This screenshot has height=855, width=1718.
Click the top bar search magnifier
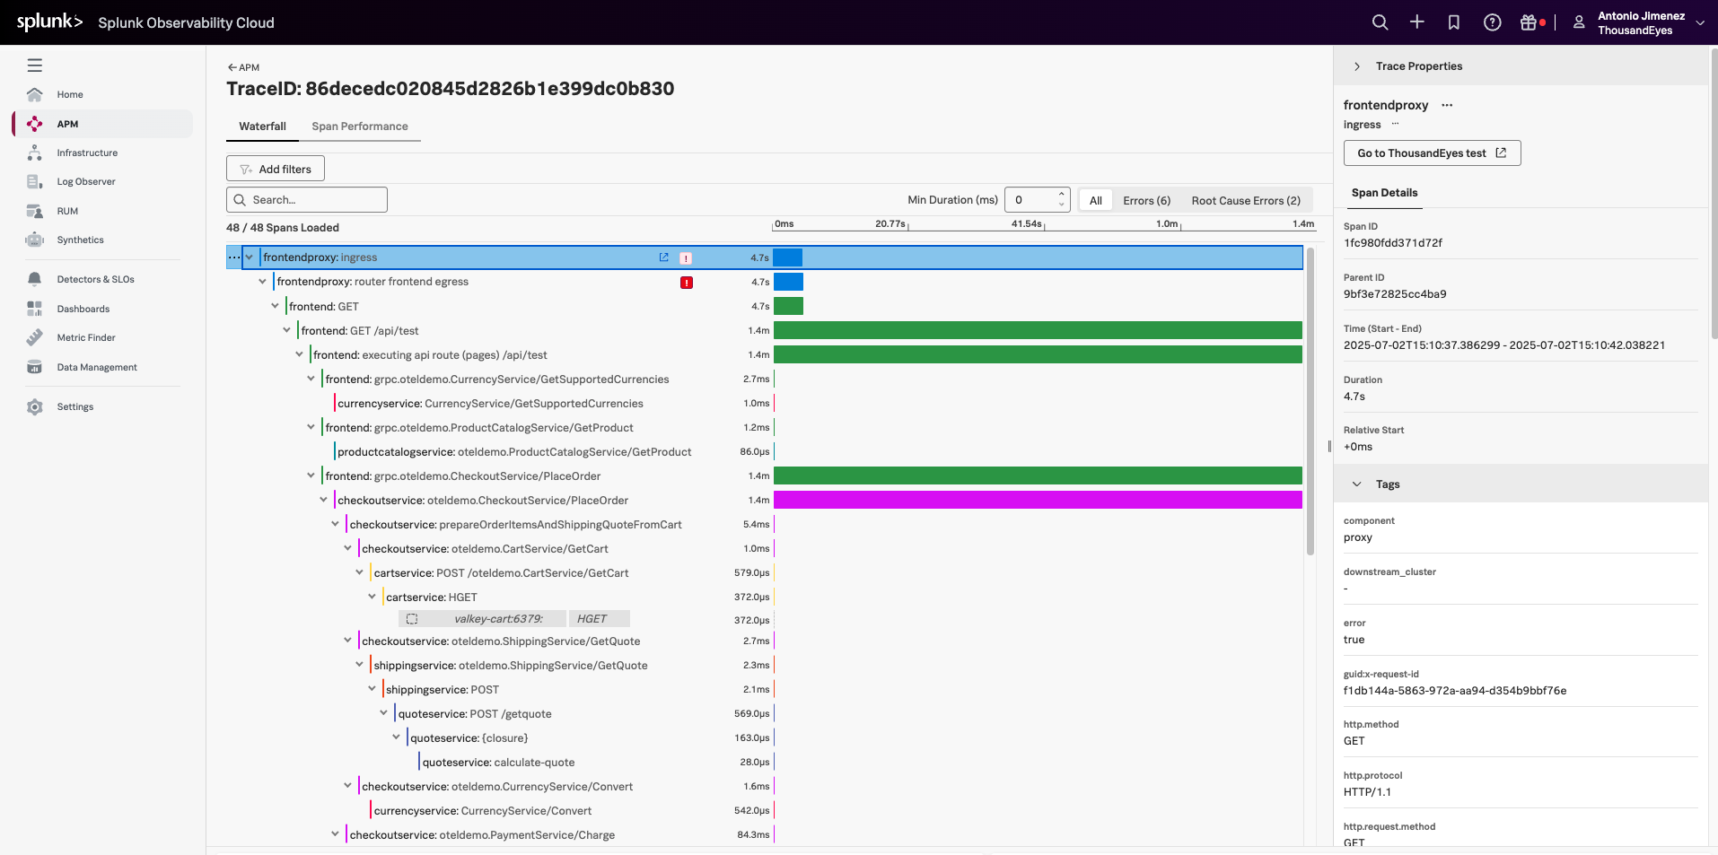pyautogui.click(x=1381, y=22)
